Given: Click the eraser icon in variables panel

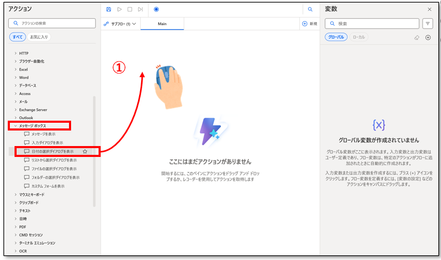Looking at the screenshot, I should [417, 37].
